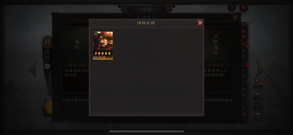Close the 武將重塑 panel
293x135 pixels.
pos(235,18)
